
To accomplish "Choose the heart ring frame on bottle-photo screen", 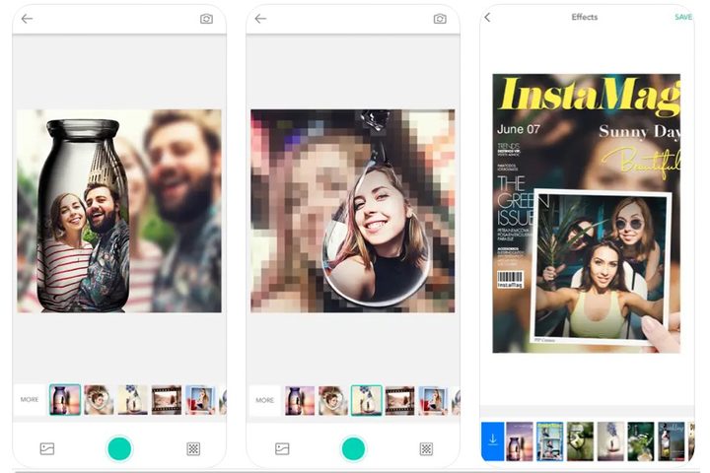I will click(99, 400).
